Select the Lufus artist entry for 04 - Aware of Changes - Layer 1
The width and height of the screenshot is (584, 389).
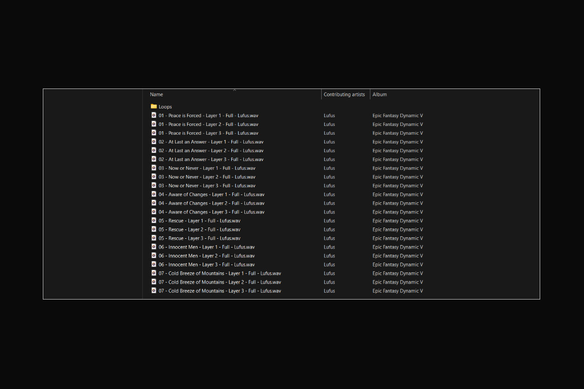click(329, 194)
